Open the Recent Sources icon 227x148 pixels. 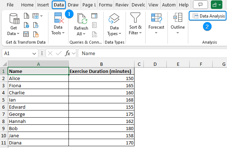36,25
